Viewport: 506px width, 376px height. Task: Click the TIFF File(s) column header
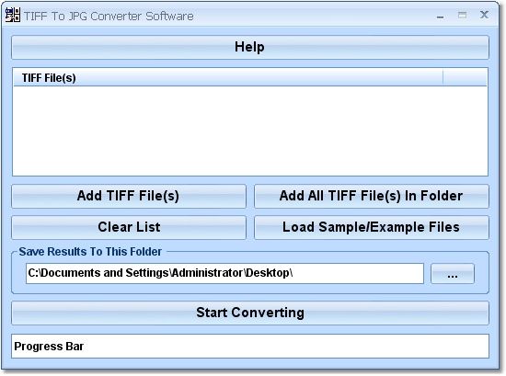[228, 78]
